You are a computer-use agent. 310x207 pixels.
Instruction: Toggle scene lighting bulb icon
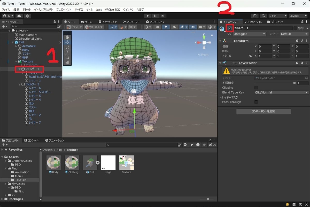pos(165,27)
